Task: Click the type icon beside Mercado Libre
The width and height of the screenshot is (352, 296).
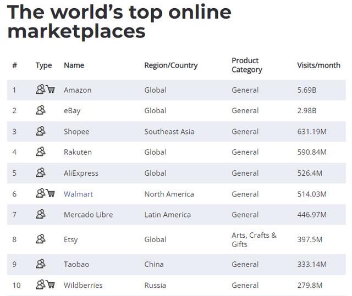Action: (x=40, y=215)
